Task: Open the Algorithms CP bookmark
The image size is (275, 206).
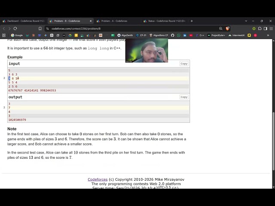Action: coord(159,35)
